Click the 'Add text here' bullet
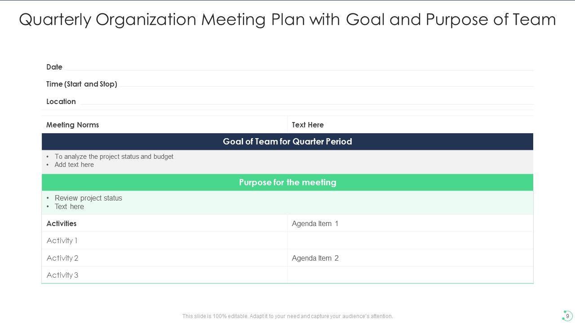The width and height of the screenshot is (575, 323). 74,165
